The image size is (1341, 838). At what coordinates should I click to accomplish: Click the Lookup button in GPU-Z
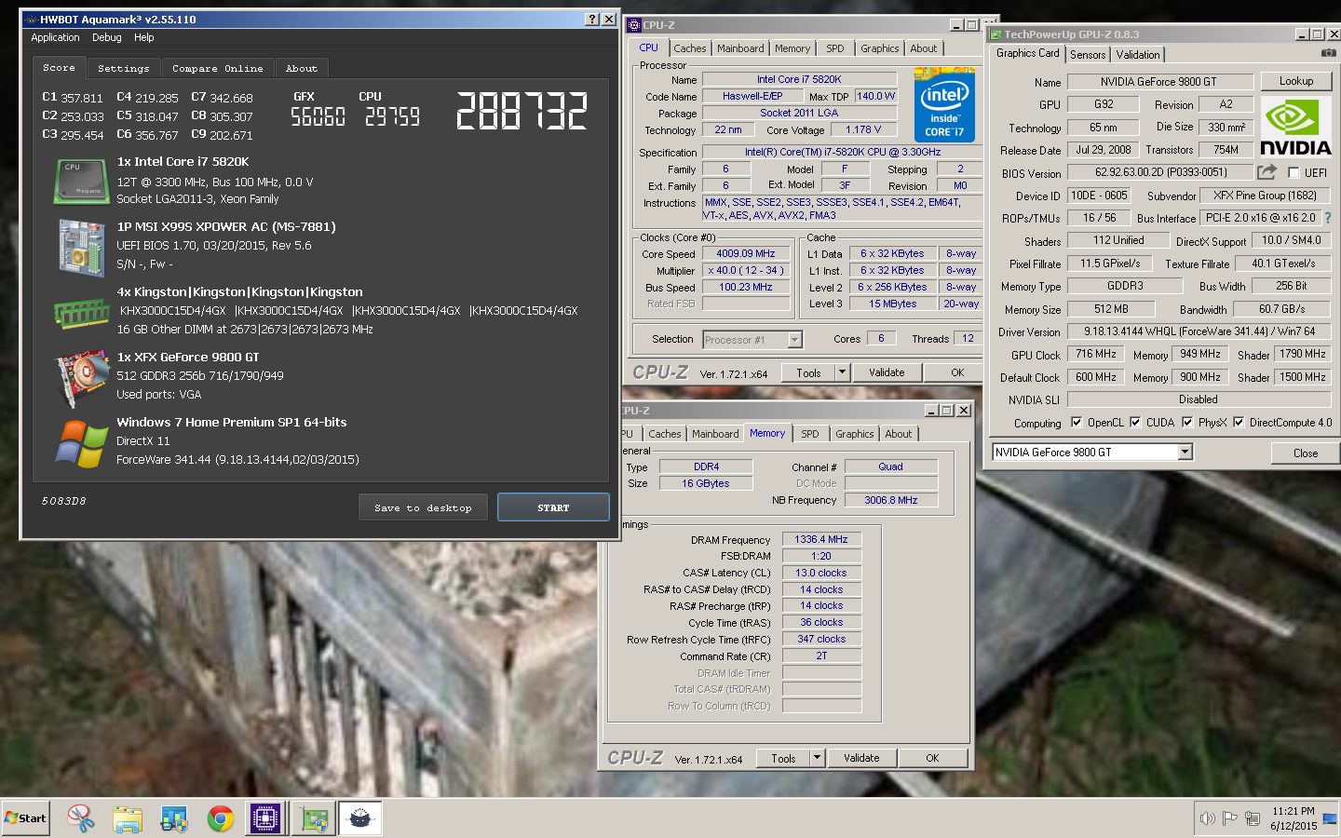point(1296,81)
